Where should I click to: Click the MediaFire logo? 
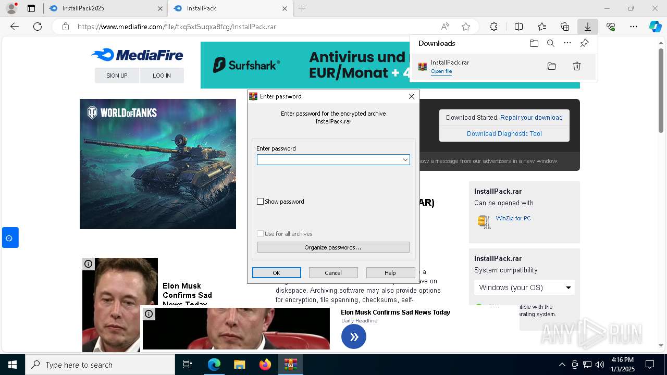point(137,55)
